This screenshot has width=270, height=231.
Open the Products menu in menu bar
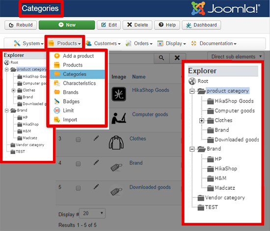[x=65, y=43]
